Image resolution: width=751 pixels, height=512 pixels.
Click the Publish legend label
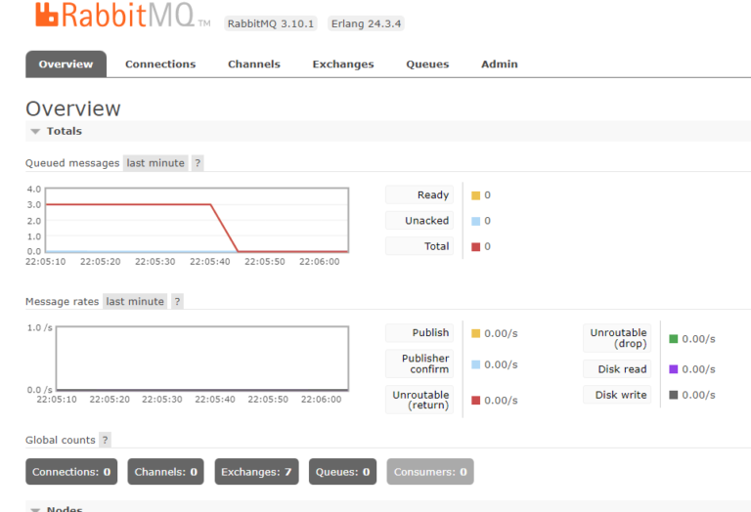(420, 332)
